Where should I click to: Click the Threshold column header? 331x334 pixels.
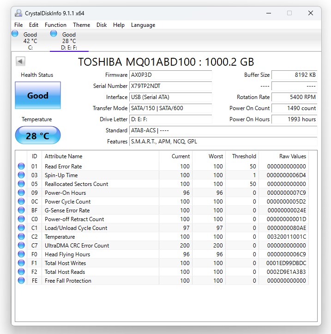[x=242, y=156]
